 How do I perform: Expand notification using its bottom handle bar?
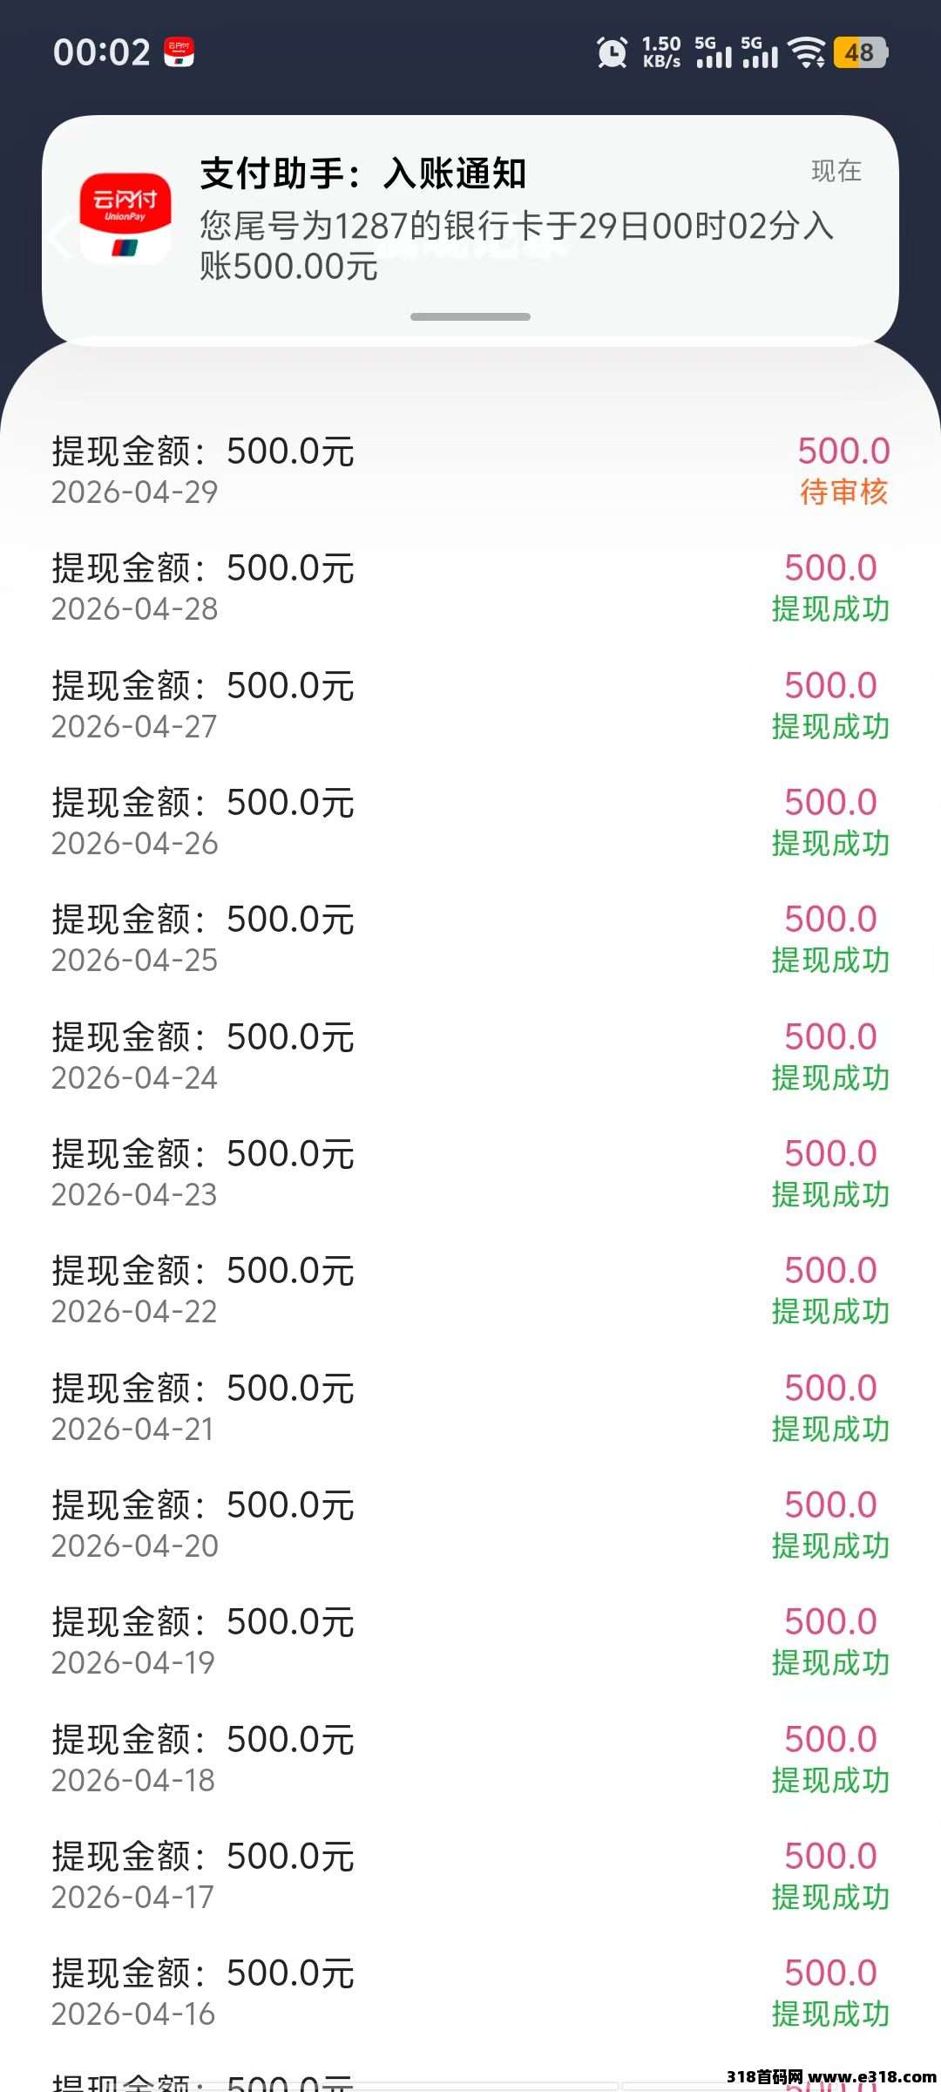470,316
